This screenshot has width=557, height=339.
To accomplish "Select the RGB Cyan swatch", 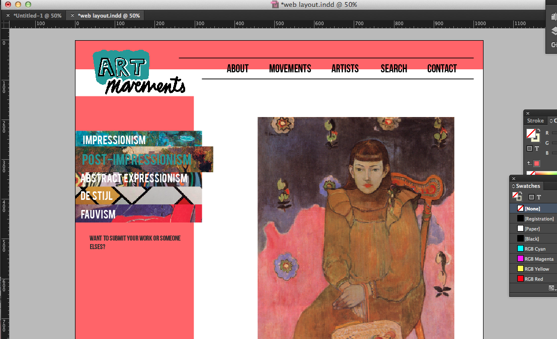I will coord(533,249).
